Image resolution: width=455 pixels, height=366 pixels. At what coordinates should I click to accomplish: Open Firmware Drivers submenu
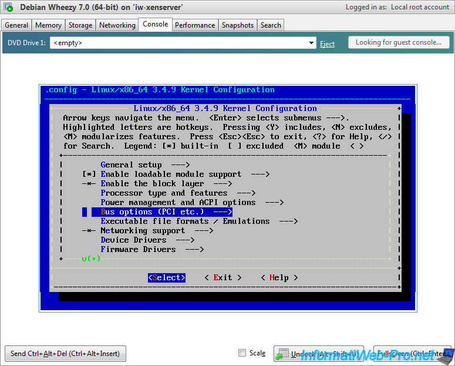(152, 249)
